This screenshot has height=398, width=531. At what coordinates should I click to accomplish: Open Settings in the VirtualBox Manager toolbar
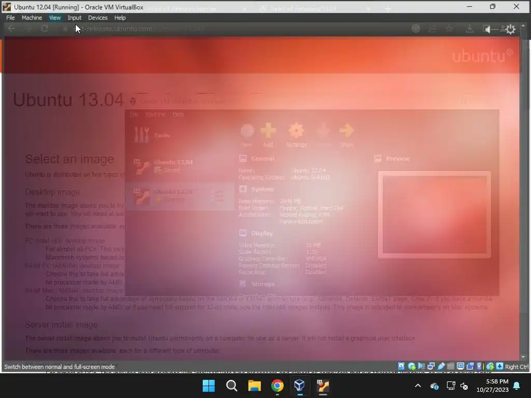[x=296, y=135]
